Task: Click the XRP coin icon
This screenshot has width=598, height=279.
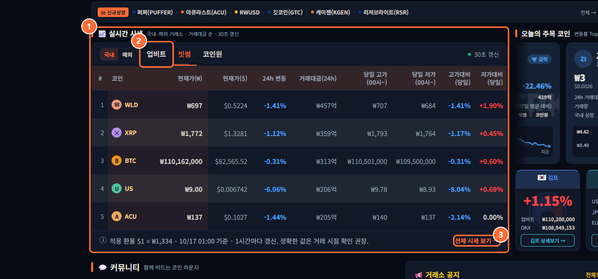Action: point(117,133)
